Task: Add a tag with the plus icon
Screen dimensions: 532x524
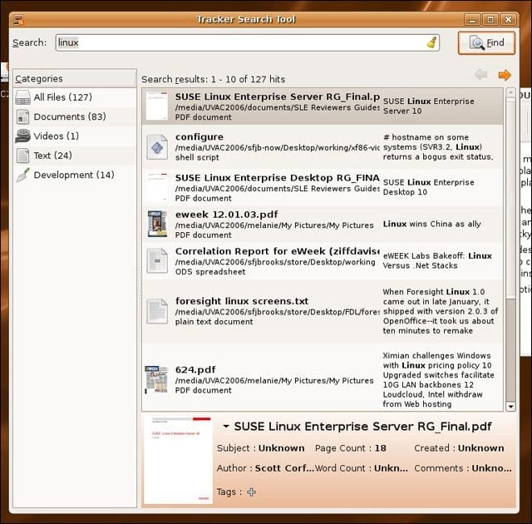Action: 251,492
